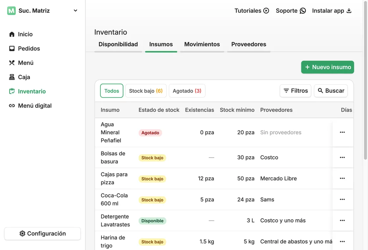Viewport: 368px width, 250px height.
Task: Click the Buscar button
Action: click(x=331, y=91)
